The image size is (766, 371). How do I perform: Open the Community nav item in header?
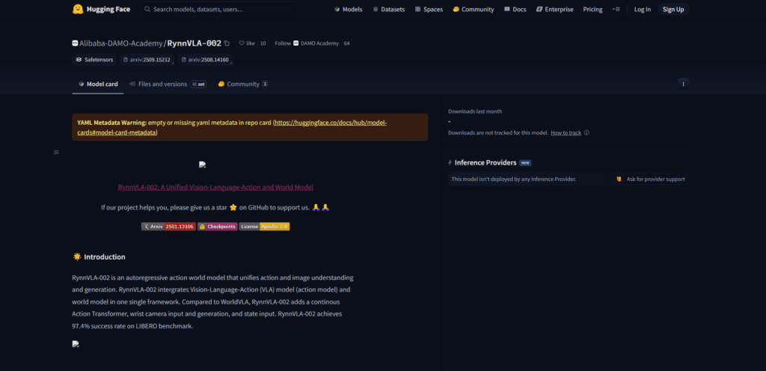click(x=474, y=9)
